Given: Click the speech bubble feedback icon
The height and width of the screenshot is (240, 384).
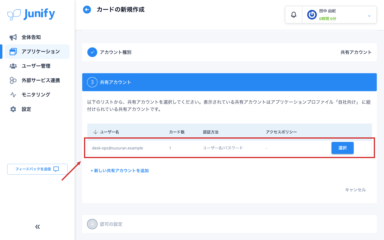Looking at the screenshot, I should (56, 169).
